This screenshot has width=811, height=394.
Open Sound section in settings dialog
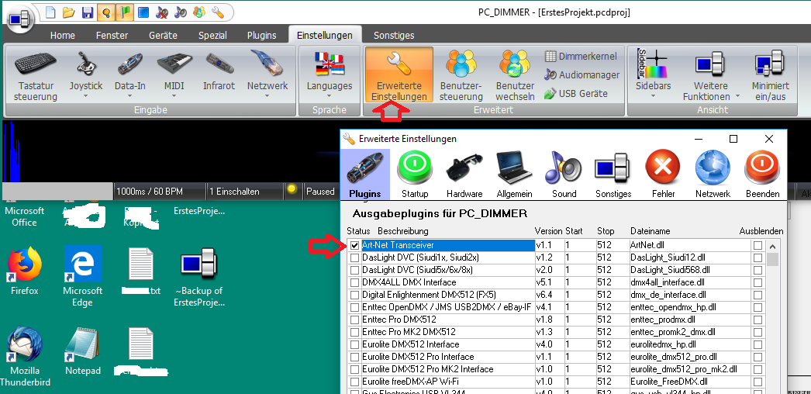pyautogui.click(x=564, y=176)
